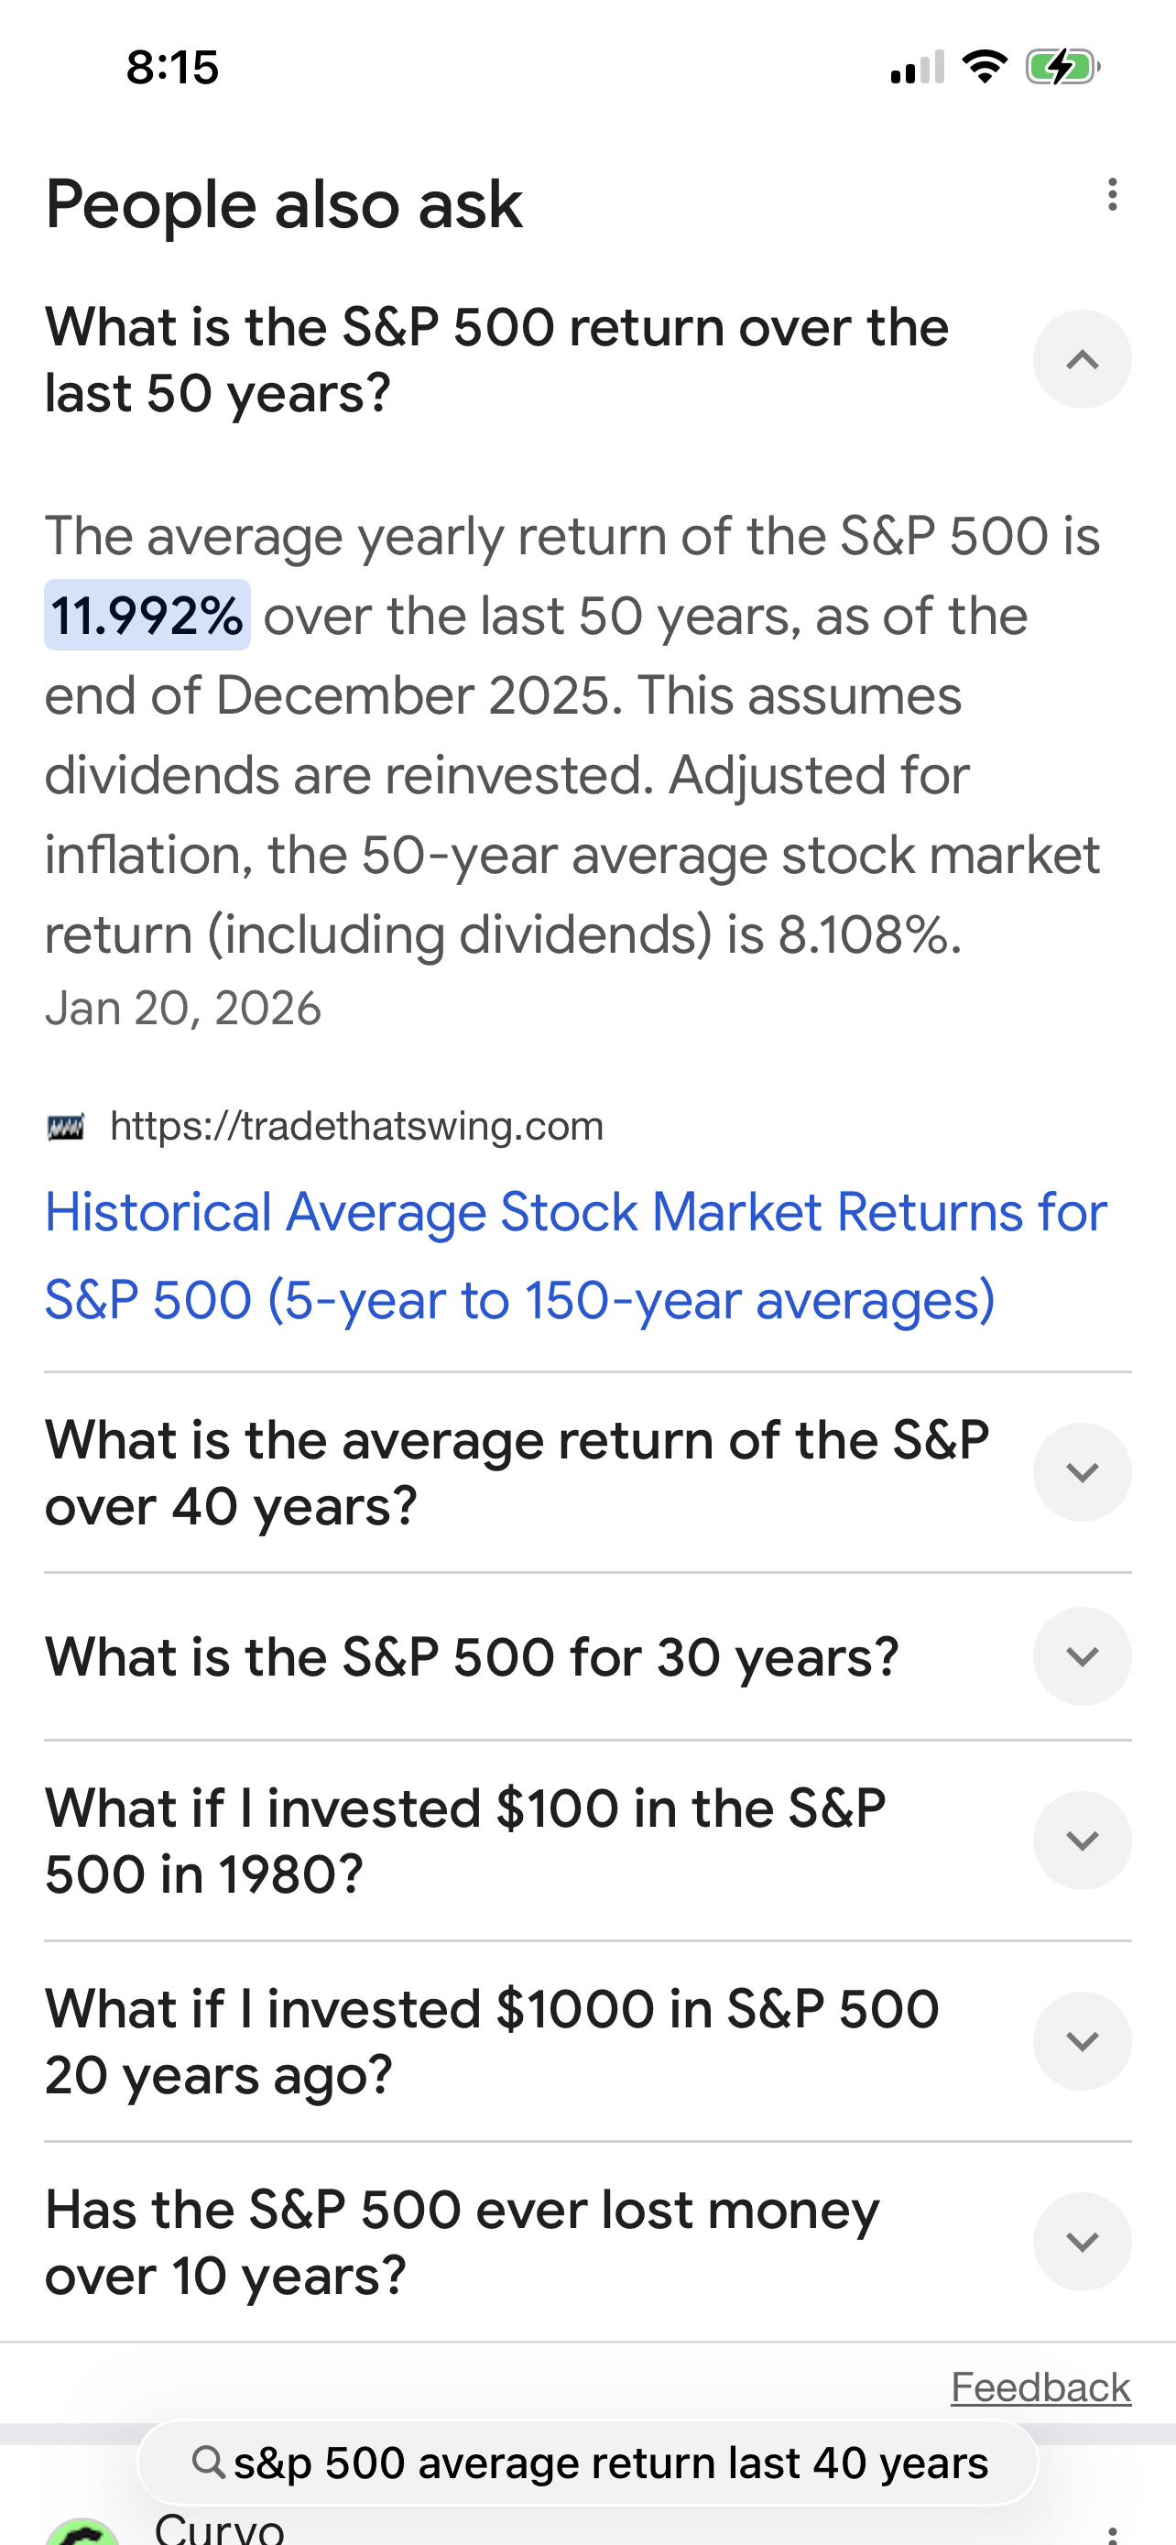
Task: Expand the S&P 40 years average return chevron
Action: pos(1082,1472)
